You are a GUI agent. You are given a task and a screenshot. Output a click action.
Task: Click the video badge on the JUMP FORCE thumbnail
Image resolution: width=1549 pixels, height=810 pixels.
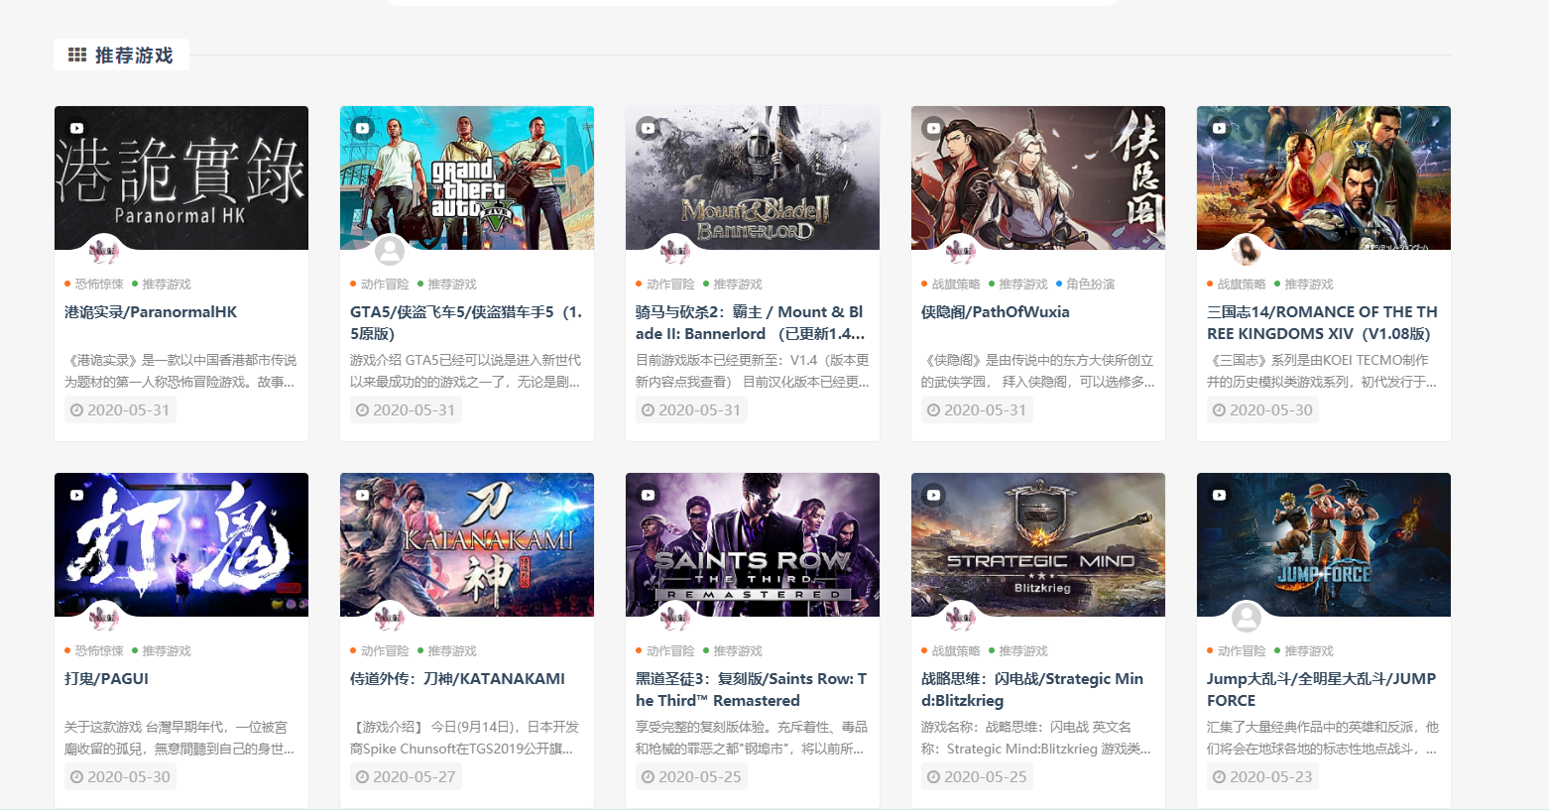coord(1220,495)
